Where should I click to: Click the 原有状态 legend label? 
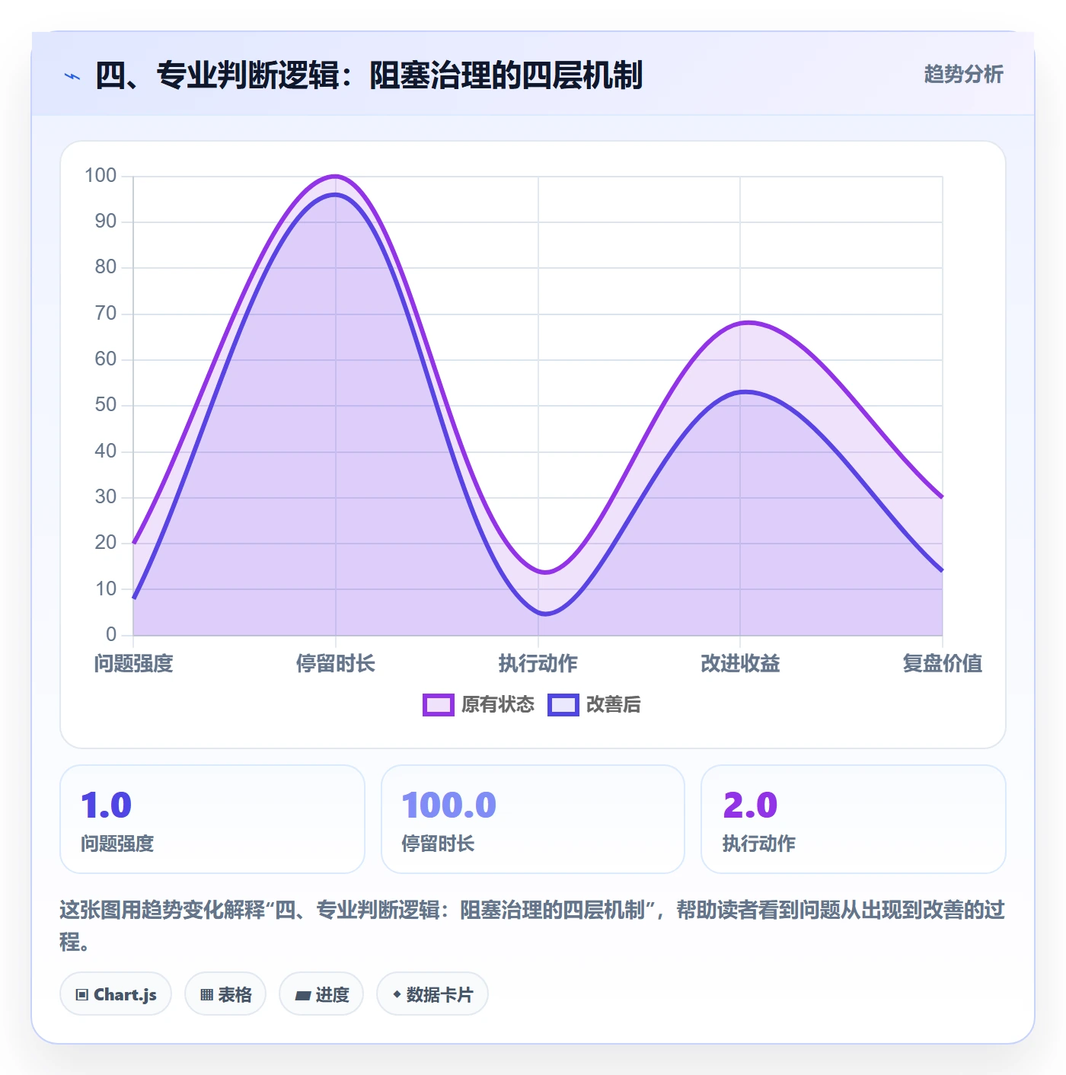pos(498,705)
